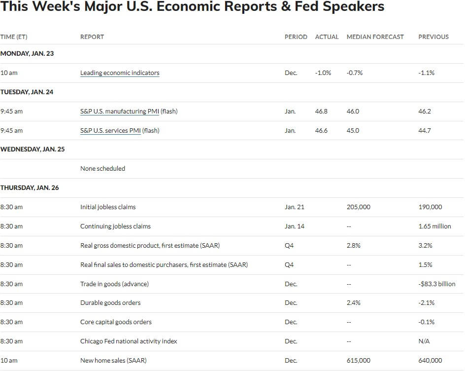Click the Initial jobless claims row
465x373 pixels.
pos(232,207)
